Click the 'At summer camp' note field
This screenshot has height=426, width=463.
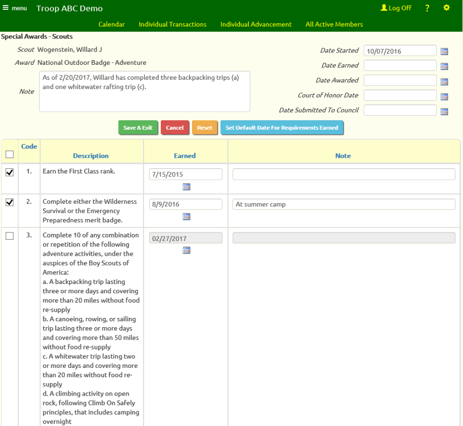click(344, 204)
